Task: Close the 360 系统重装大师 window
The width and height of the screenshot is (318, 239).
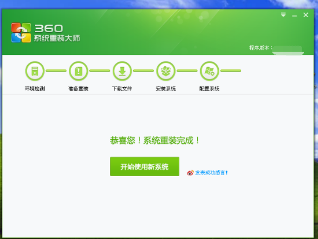Action: coord(306,15)
